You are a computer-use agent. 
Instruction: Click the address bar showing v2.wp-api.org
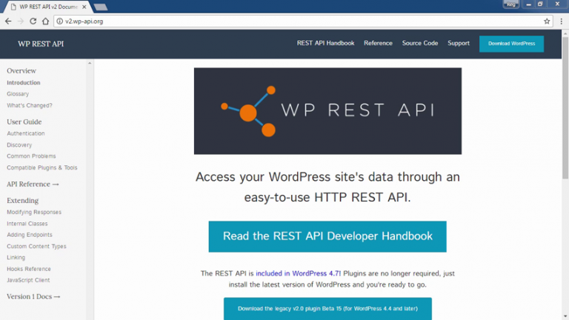(303, 21)
